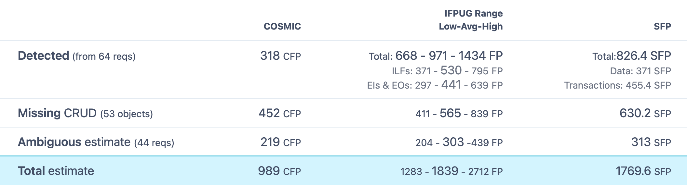Image resolution: width=687 pixels, height=185 pixels.
Task: Select the Detected row label
Action: coord(76,56)
